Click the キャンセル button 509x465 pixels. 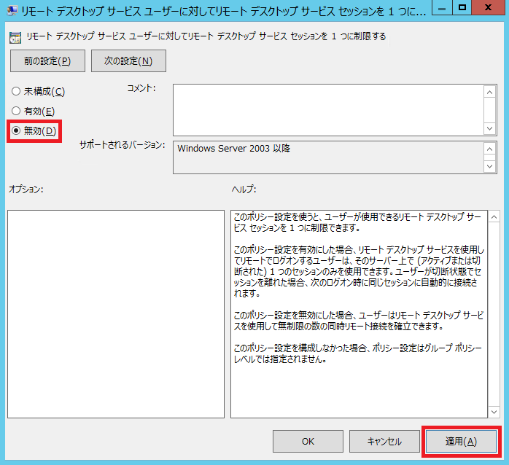[384, 441]
